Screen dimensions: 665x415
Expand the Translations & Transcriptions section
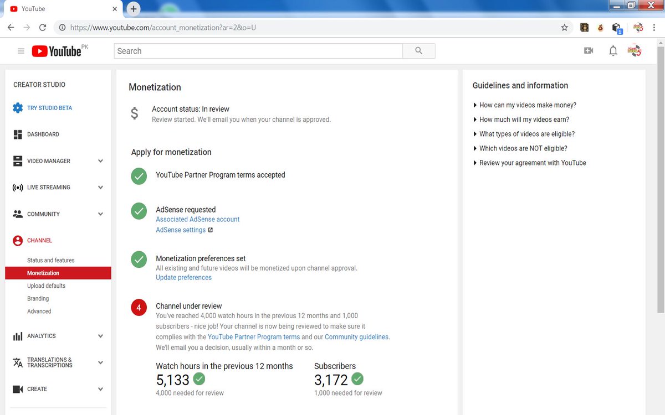[x=100, y=362]
